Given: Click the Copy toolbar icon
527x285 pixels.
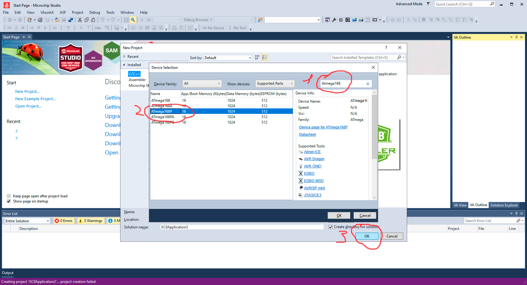Looking at the screenshot, I should [x=87, y=20].
